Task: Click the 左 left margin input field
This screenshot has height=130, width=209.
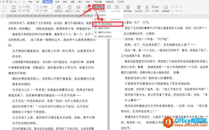Action: pos(28,10)
